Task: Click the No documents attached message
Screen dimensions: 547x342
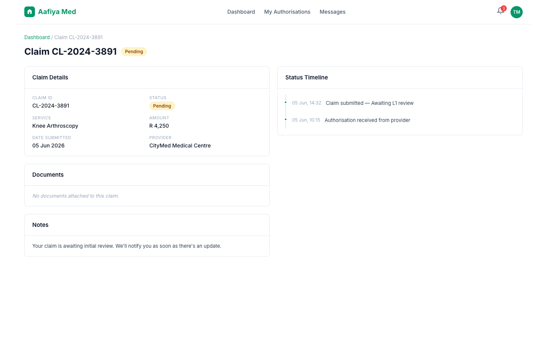Action: (x=76, y=196)
